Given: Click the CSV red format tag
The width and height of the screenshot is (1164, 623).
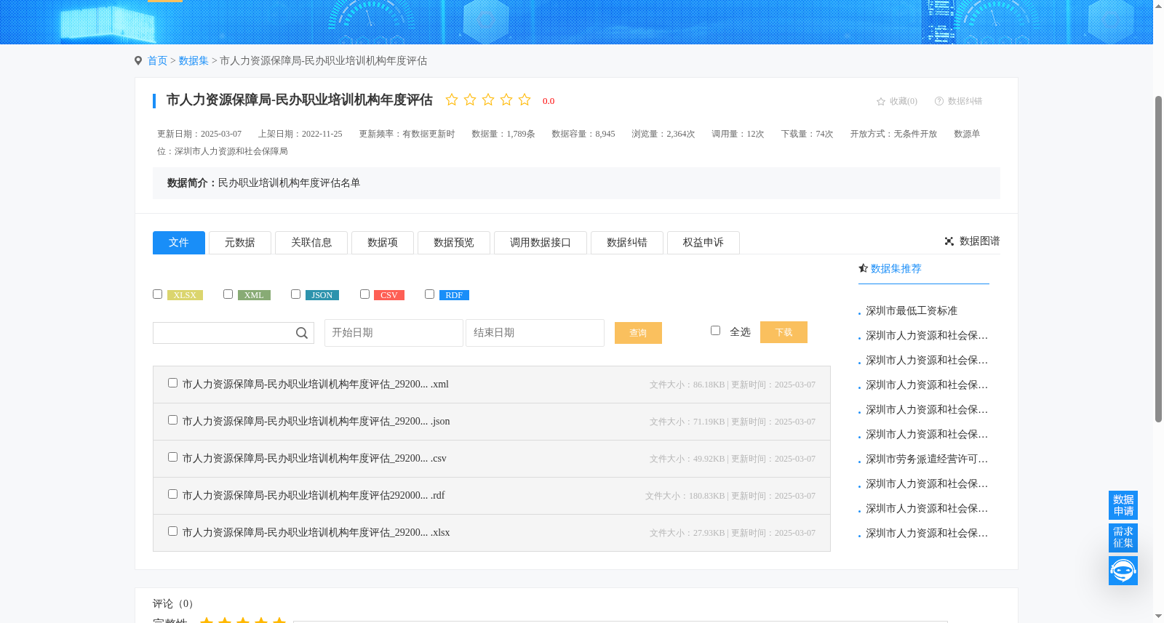Looking at the screenshot, I should [389, 295].
